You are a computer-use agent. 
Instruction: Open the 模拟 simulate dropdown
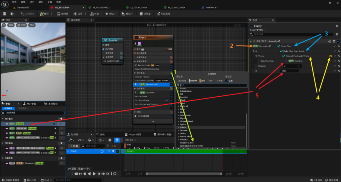128,14
